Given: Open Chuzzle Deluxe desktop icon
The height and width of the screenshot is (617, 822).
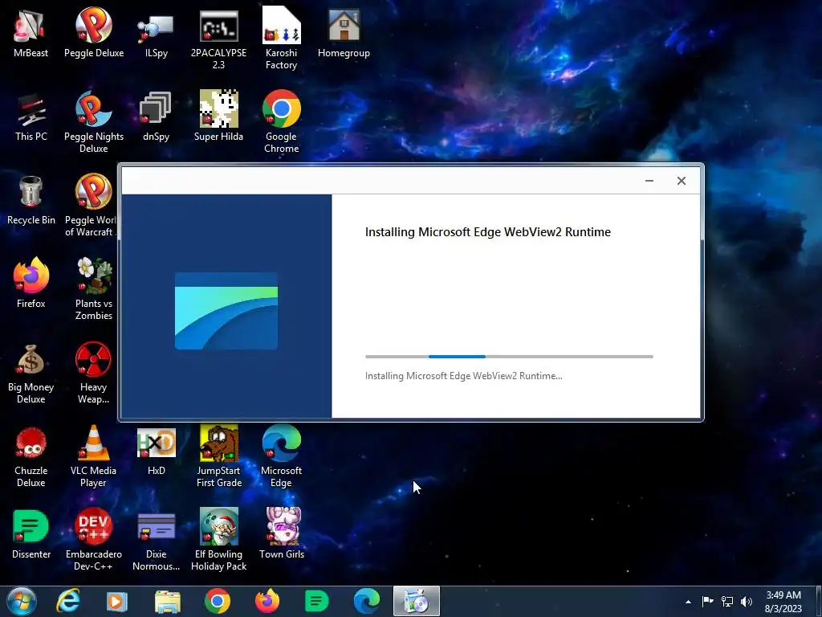Looking at the screenshot, I should tap(31, 456).
